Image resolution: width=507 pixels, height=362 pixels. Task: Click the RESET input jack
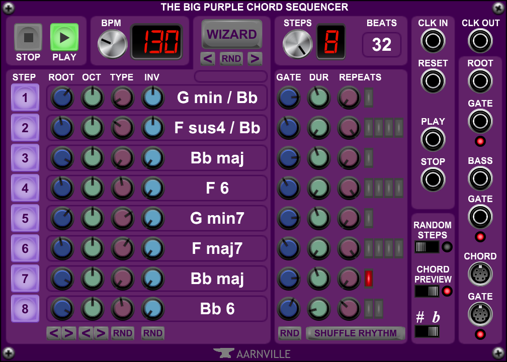coord(433,81)
